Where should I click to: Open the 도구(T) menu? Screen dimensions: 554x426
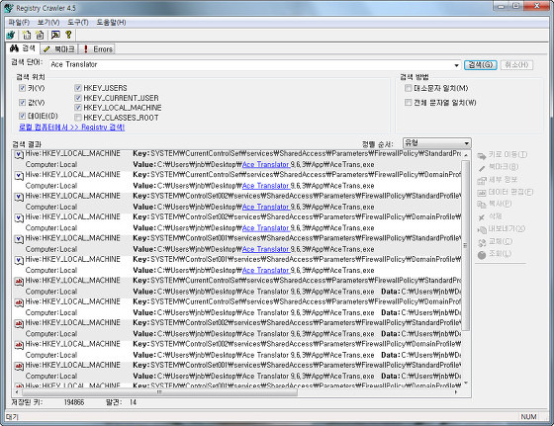click(78, 22)
